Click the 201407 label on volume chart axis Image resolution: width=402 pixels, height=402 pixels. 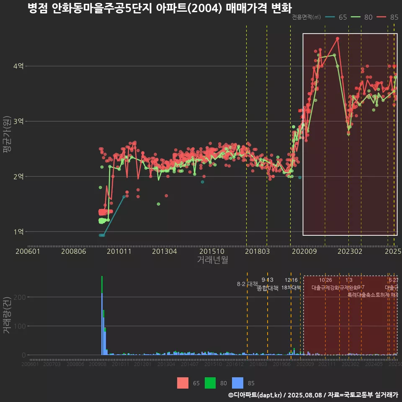pos(189,364)
